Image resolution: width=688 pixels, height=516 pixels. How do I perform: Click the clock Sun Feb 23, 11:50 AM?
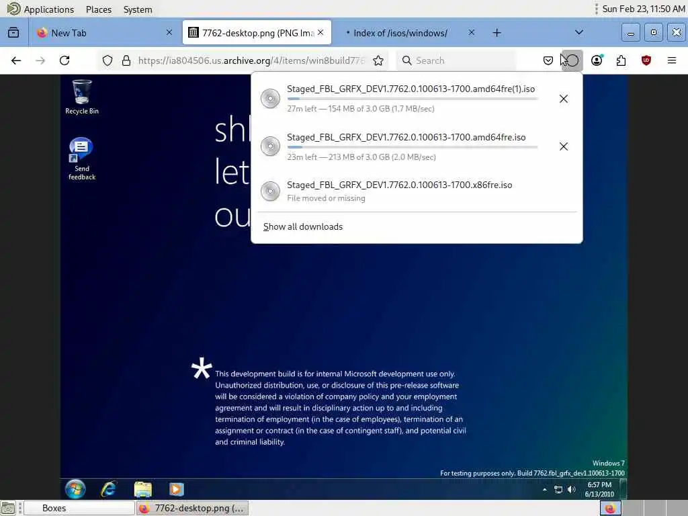[644, 9]
